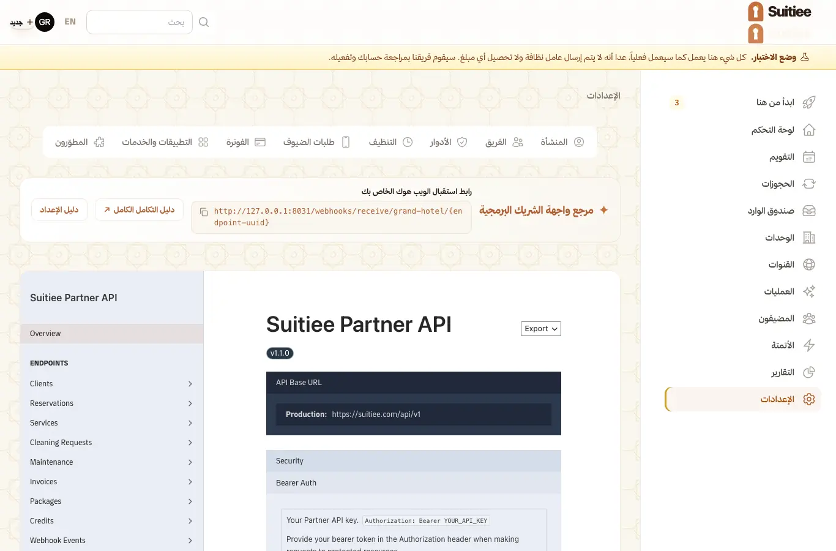
Task: Expand the Maintenance endpoints group
Action: tap(111, 462)
